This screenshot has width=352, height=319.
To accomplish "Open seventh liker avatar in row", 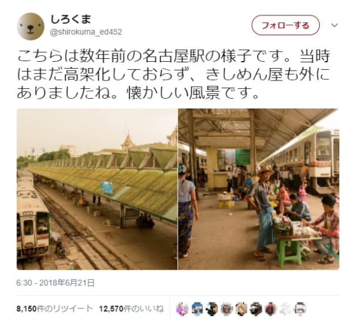I will (271, 308).
